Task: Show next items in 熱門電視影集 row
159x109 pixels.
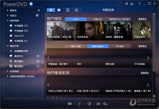Action: (x=148, y=85)
